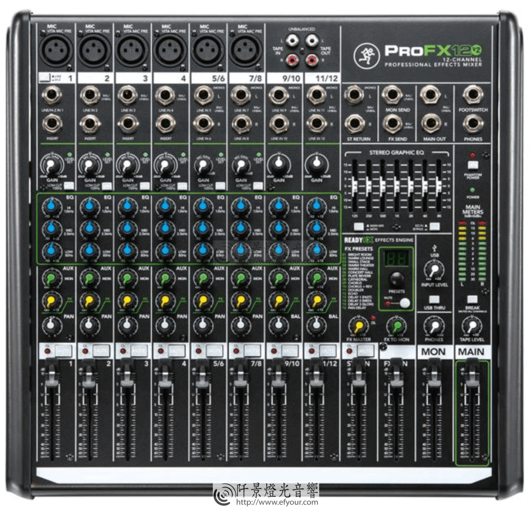The height and width of the screenshot is (507, 532).
Task: Click the FX Send jack
Action: point(392,123)
